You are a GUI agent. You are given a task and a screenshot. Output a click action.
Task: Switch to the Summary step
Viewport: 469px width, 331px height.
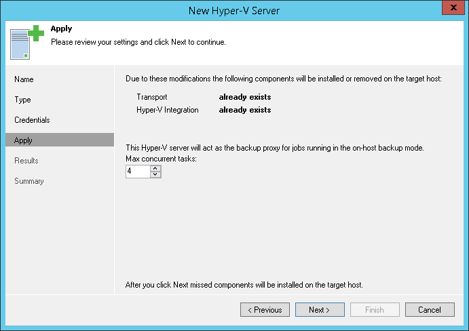(x=29, y=181)
